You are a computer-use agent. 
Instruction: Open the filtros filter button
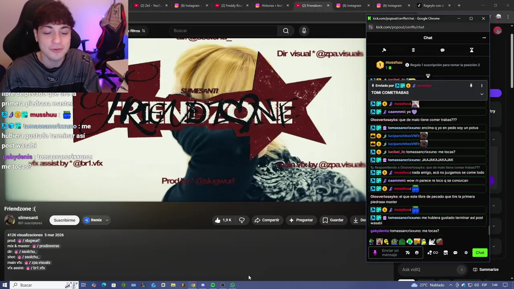[x=137, y=31]
